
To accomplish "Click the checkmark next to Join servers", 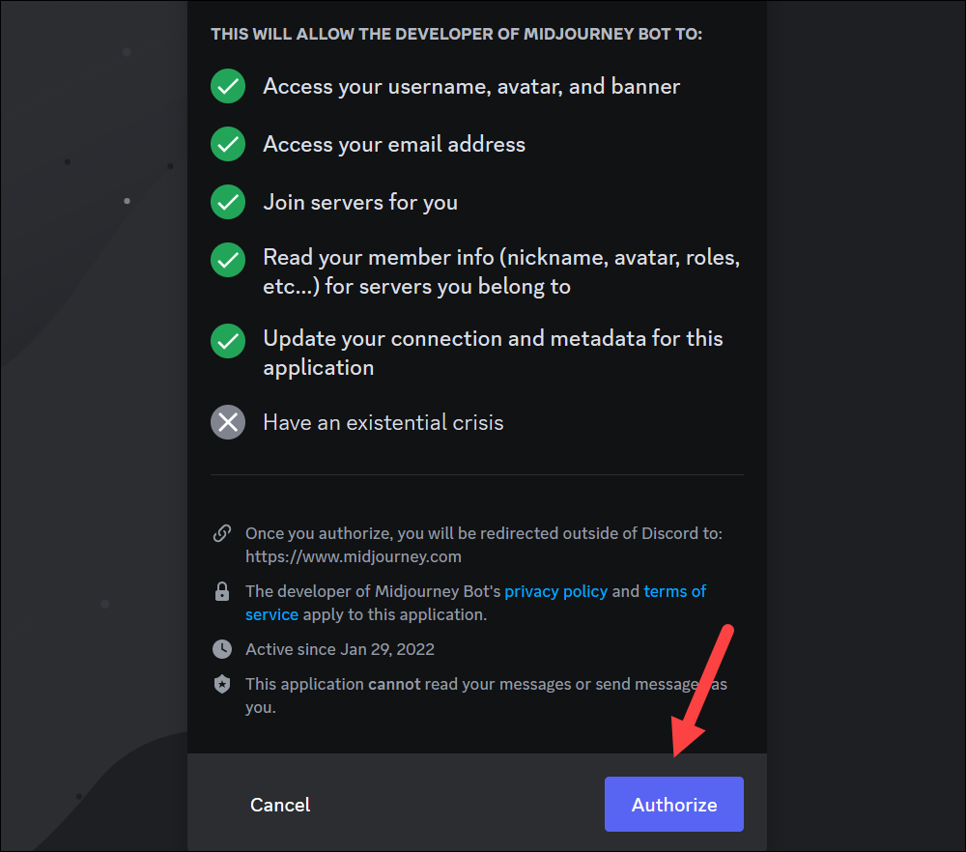I will point(228,202).
